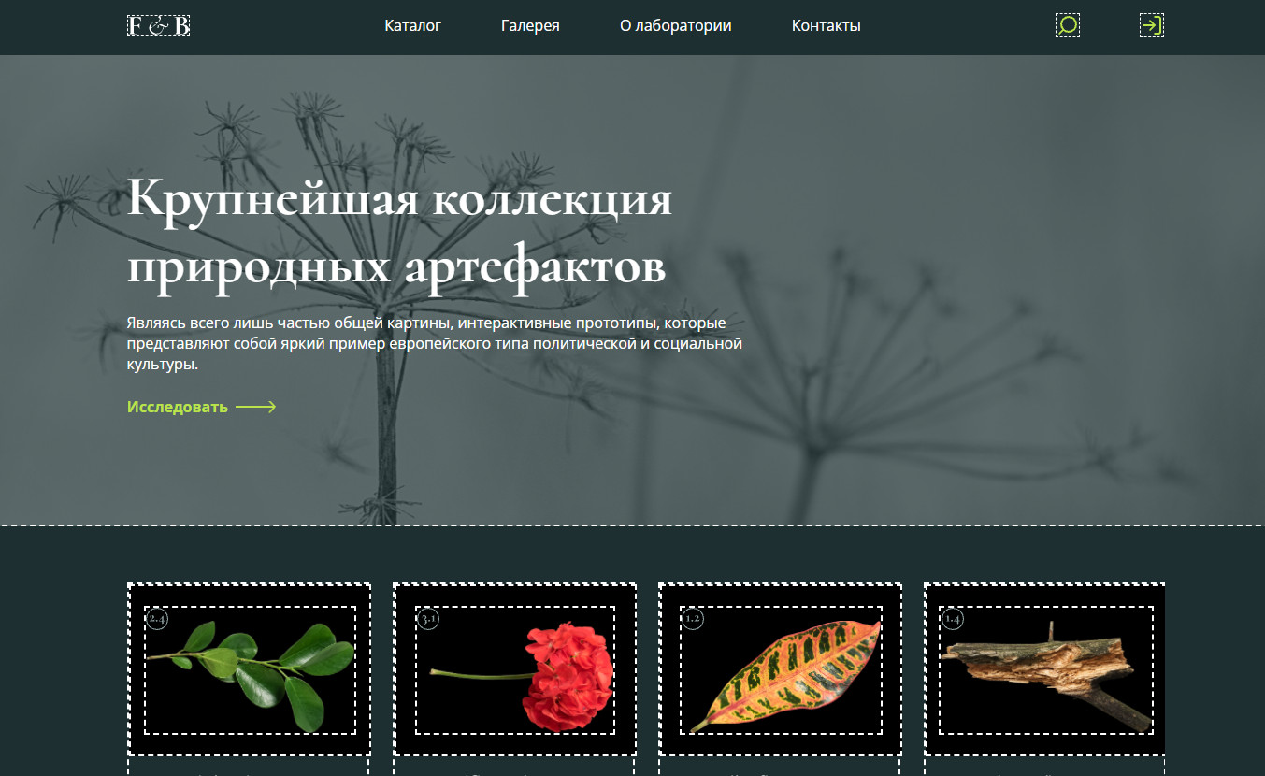Open the Каталог menu item
This screenshot has height=776, width=1265.
pos(412,26)
